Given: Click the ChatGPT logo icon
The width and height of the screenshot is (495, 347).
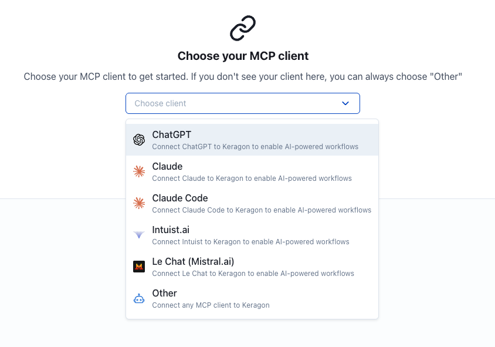Looking at the screenshot, I should click(139, 140).
